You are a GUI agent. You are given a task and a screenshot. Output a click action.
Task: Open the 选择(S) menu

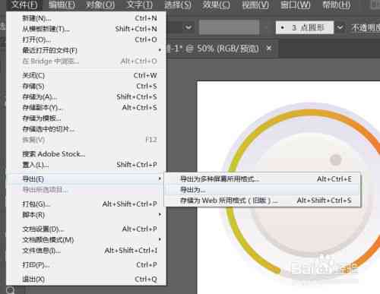[x=178, y=5]
